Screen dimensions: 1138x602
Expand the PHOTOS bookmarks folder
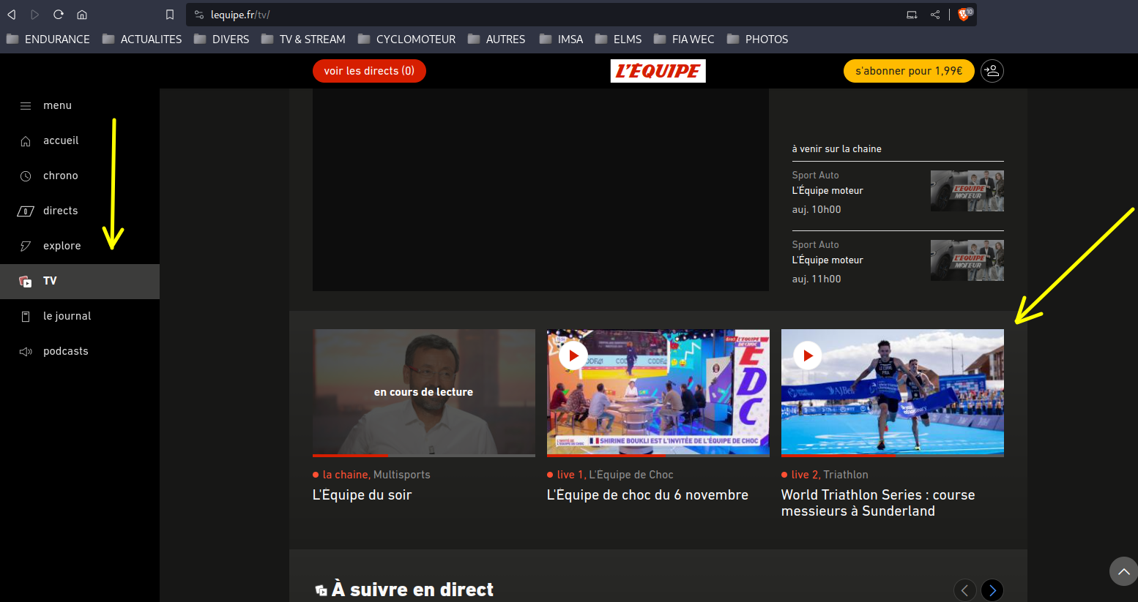click(758, 39)
